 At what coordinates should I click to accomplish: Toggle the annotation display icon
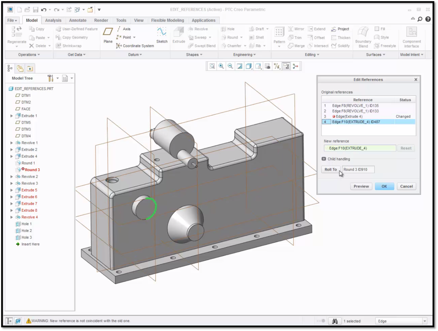pos(286,66)
